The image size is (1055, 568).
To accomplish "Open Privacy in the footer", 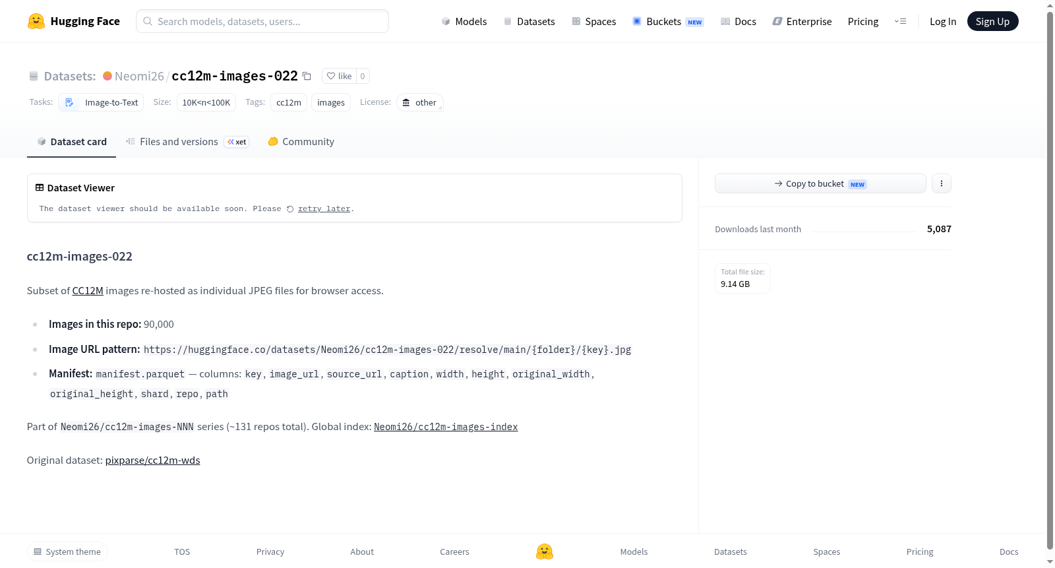I will pyautogui.click(x=270, y=552).
